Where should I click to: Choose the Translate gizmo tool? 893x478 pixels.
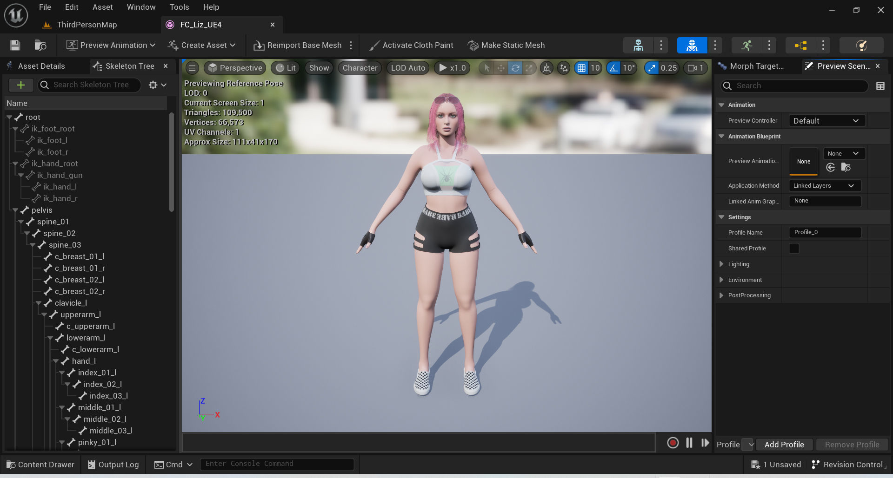coord(501,68)
